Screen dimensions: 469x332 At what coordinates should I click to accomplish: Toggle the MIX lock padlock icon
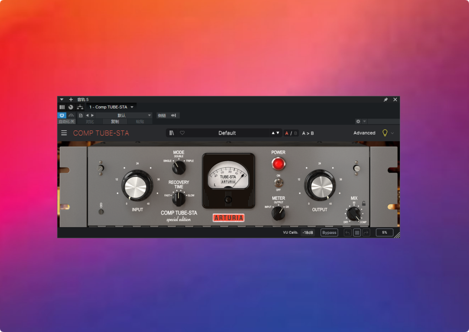tap(364, 203)
